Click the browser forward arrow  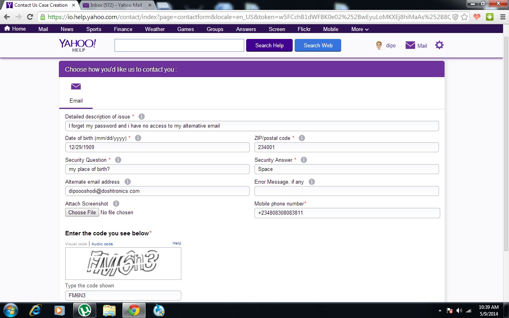[18, 17]
